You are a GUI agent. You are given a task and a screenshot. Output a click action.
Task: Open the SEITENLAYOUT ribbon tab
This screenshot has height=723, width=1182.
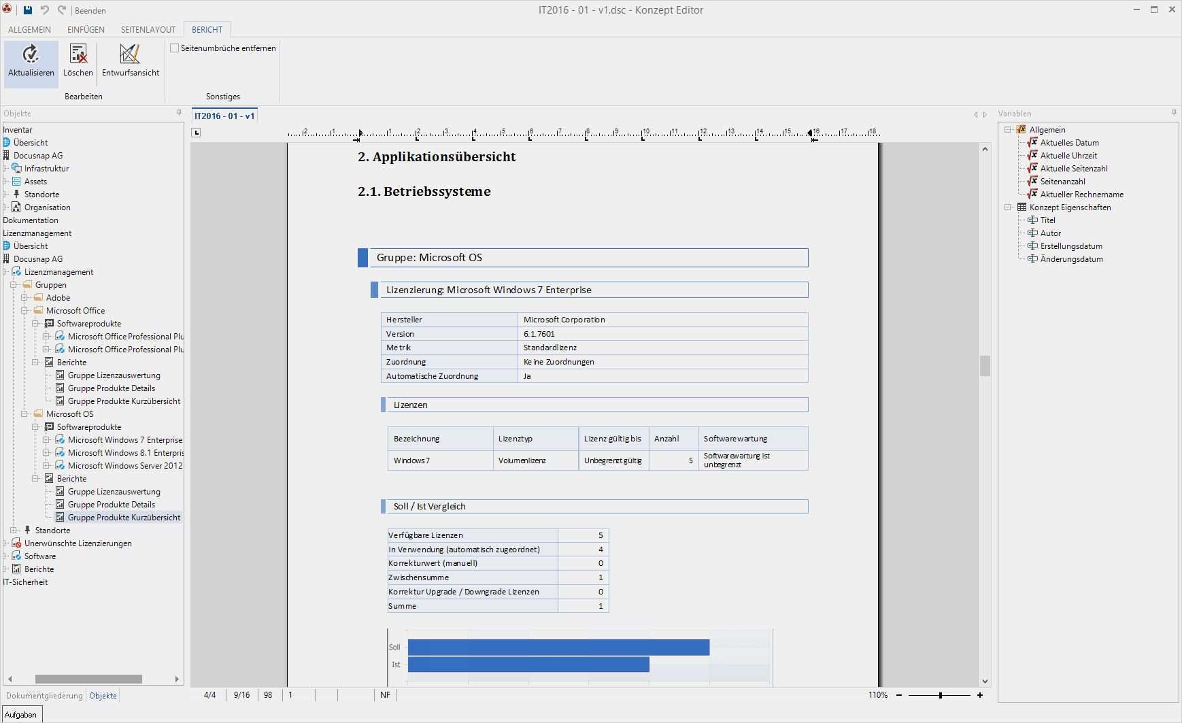coord(148,29)
